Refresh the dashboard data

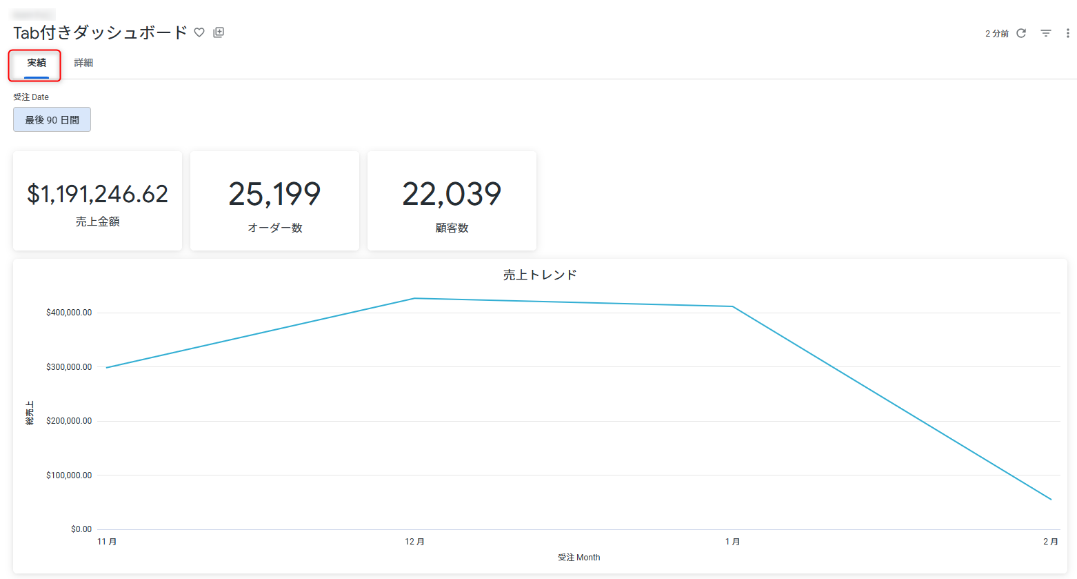click(x=1021, y=32)
